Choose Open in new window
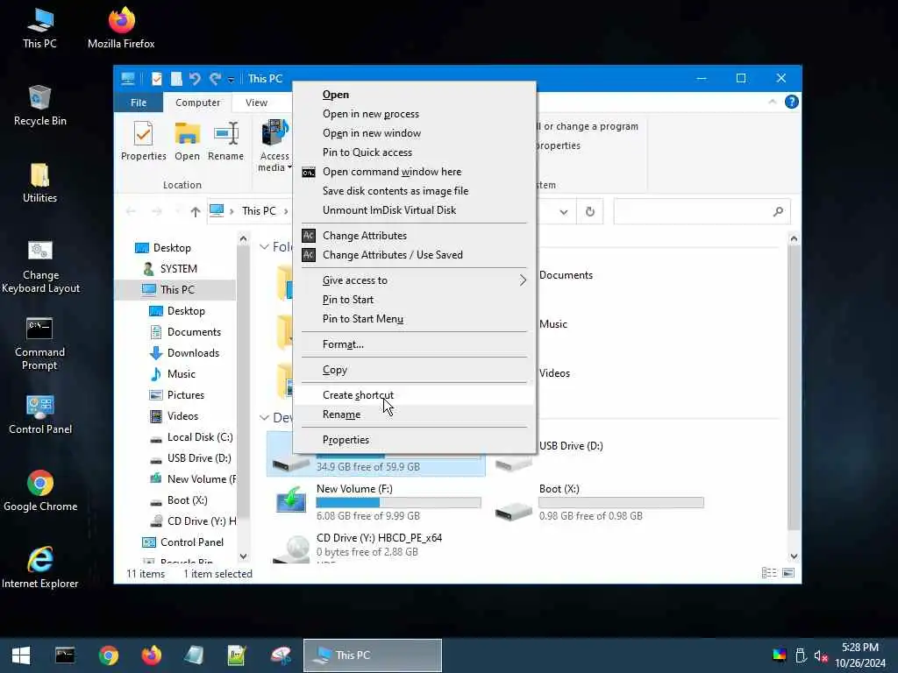The height and width of the screenshot is (673, 898). (x=415, y=133)
